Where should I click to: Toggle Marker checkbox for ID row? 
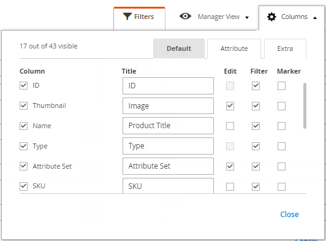tap(281, 86)
